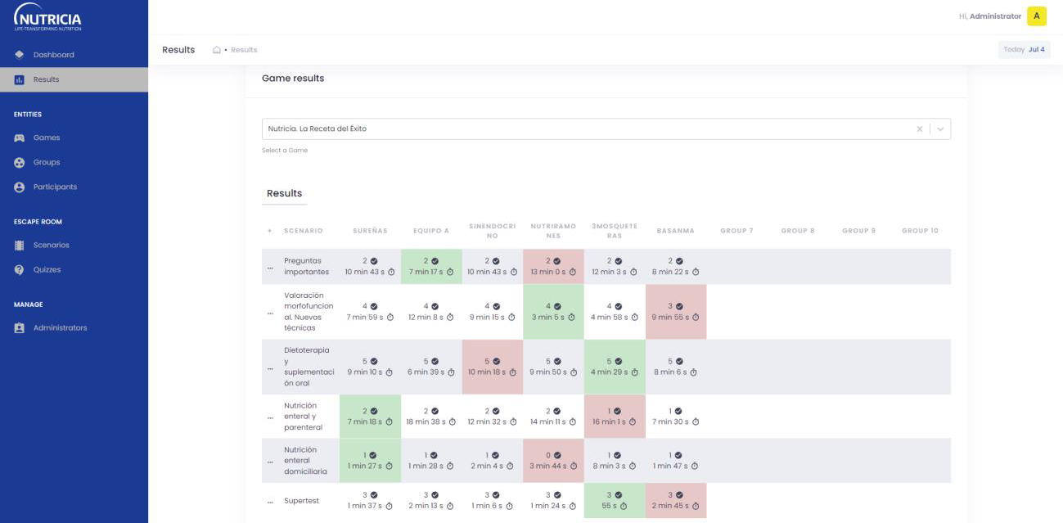Screen dimensions: 1063x523
Task: Click the 3MOSQUETERAS column header
Action: (615, 231)
